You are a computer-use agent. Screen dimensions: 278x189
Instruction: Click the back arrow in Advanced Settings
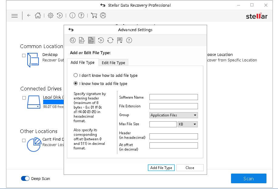(x=71, y=29)
